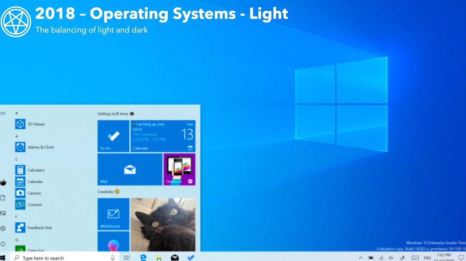
Task: Open Task View on taskbar
Action: click(126, 258)
